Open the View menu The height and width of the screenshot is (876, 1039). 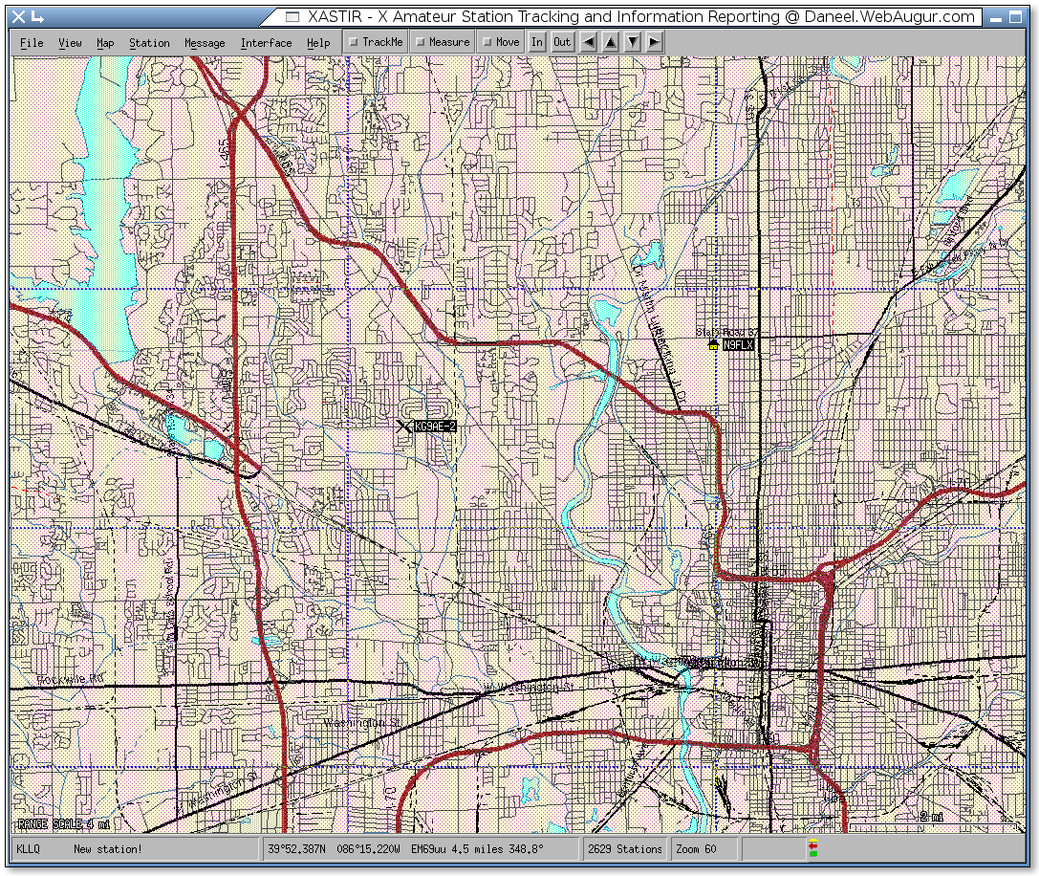pyautogui.click(x=70, y=43)
